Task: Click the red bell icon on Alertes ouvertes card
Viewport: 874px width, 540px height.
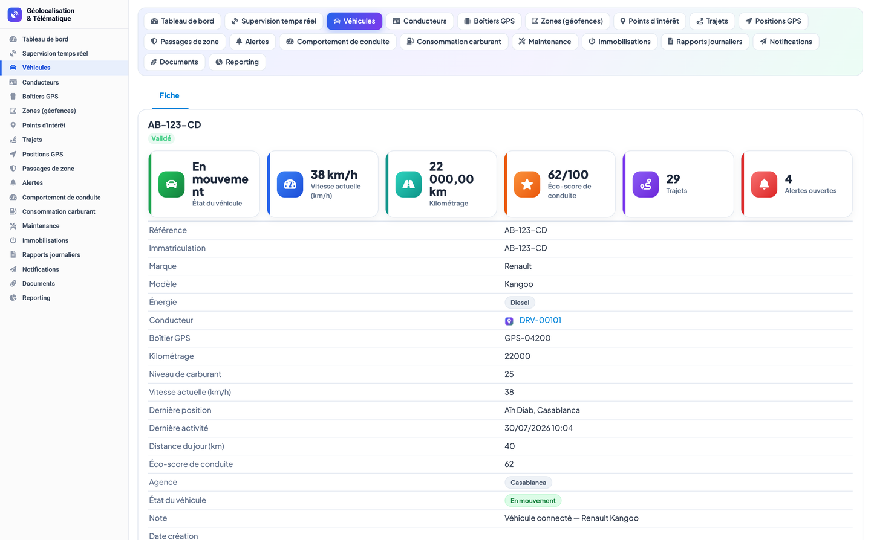Action: [x=765, y=184]
